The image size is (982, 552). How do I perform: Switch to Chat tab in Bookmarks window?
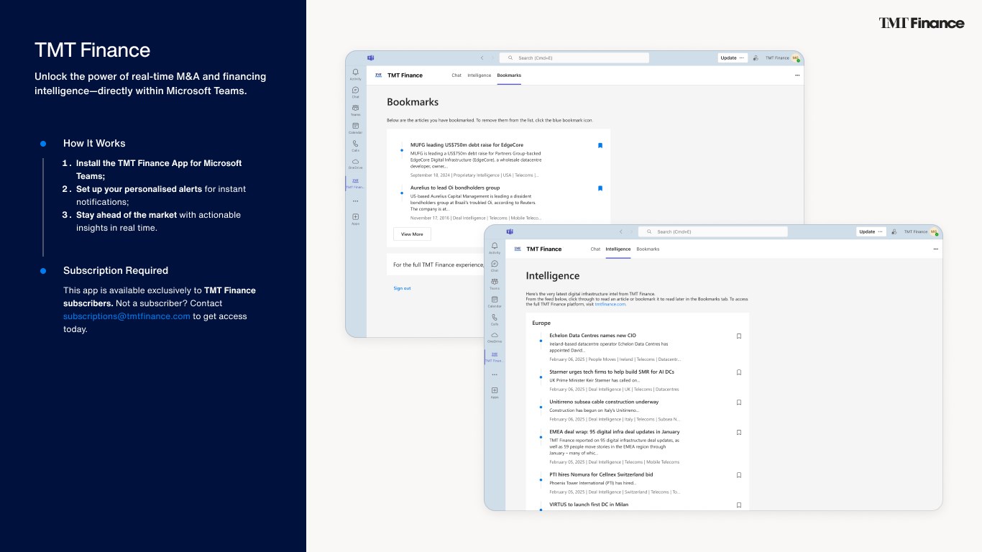tap(456, 75)
